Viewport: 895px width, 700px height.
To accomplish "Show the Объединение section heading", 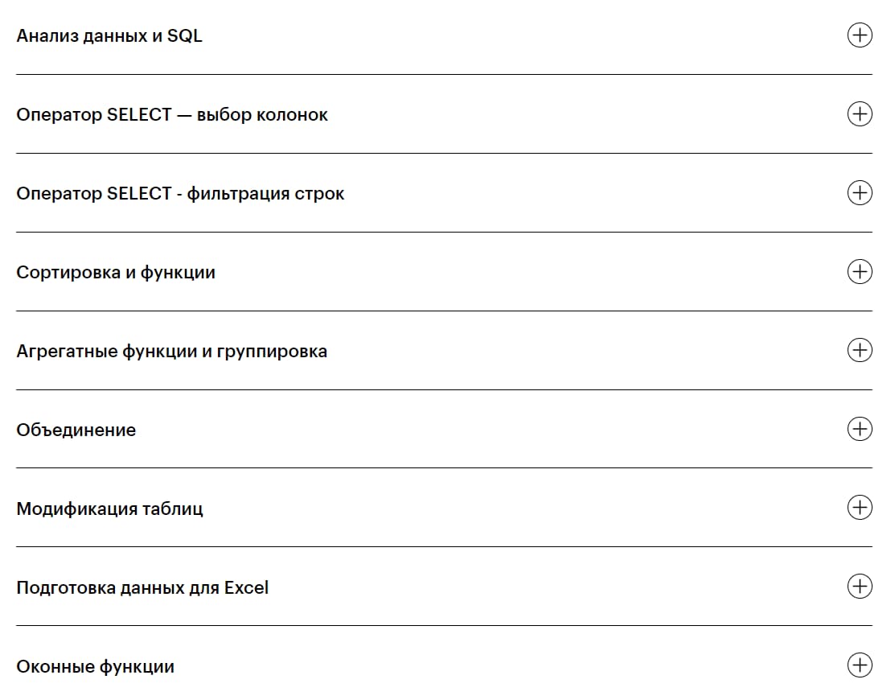I will coord(76,430).
